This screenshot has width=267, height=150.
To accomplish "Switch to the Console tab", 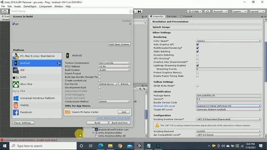I will (186, 16).
